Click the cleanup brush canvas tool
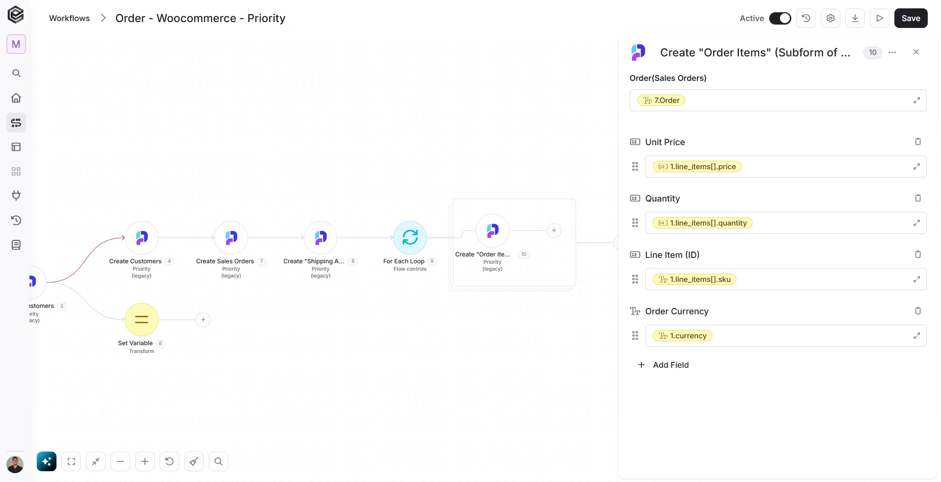 point(194,461)
